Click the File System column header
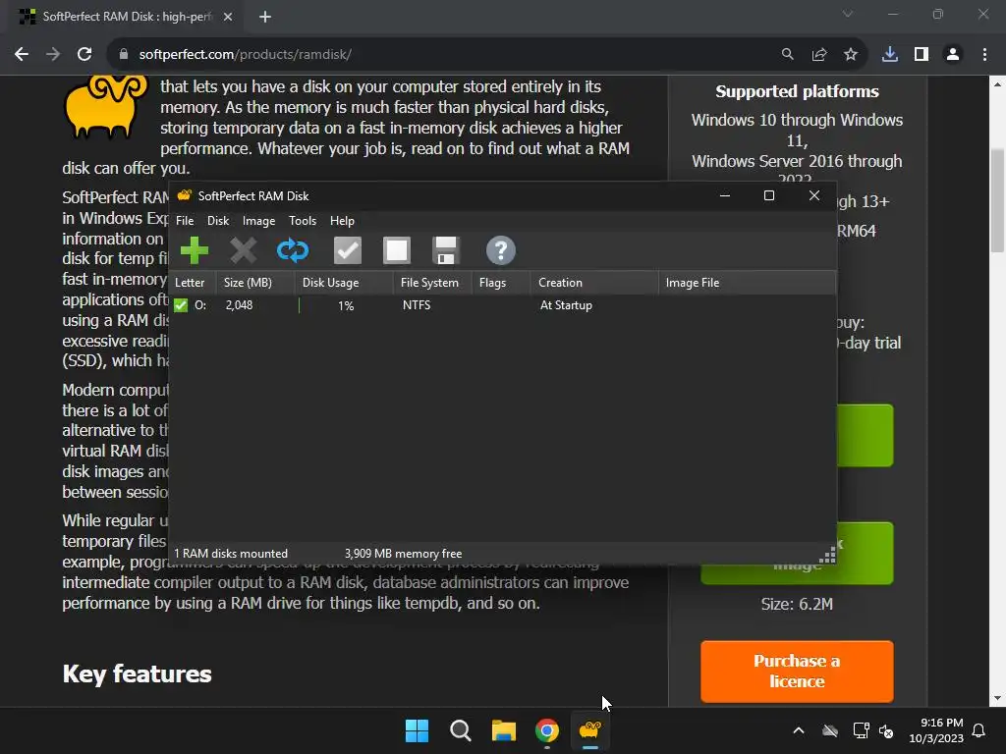 tap(432, 283)
